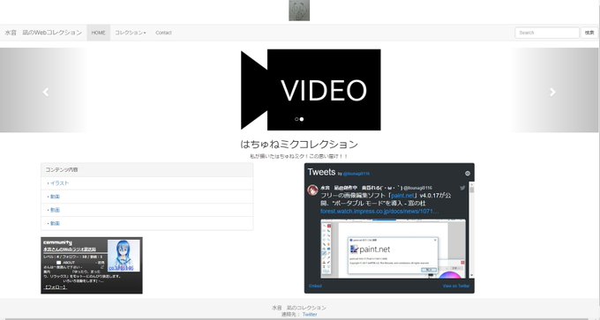Open the paint.net link in tweet

[x=403, y=196]
